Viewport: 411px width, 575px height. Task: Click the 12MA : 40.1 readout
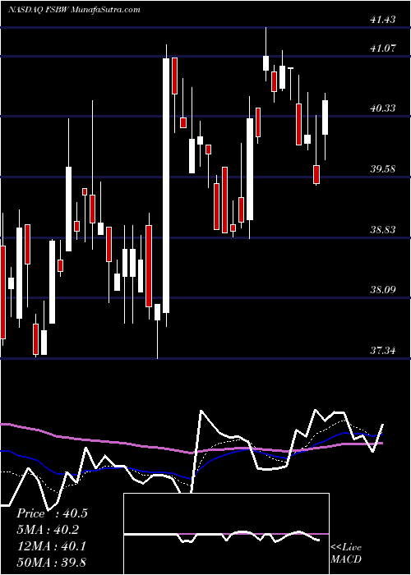tap(51, 546)
